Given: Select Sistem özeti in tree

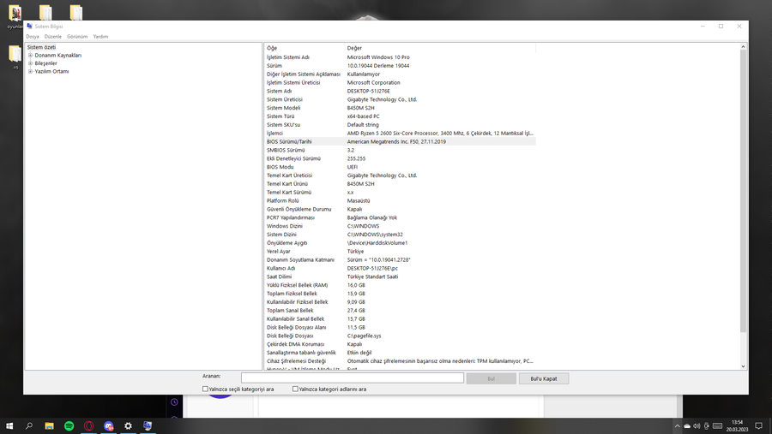Looking at the screenshot, I should click(x=41, y=47).
